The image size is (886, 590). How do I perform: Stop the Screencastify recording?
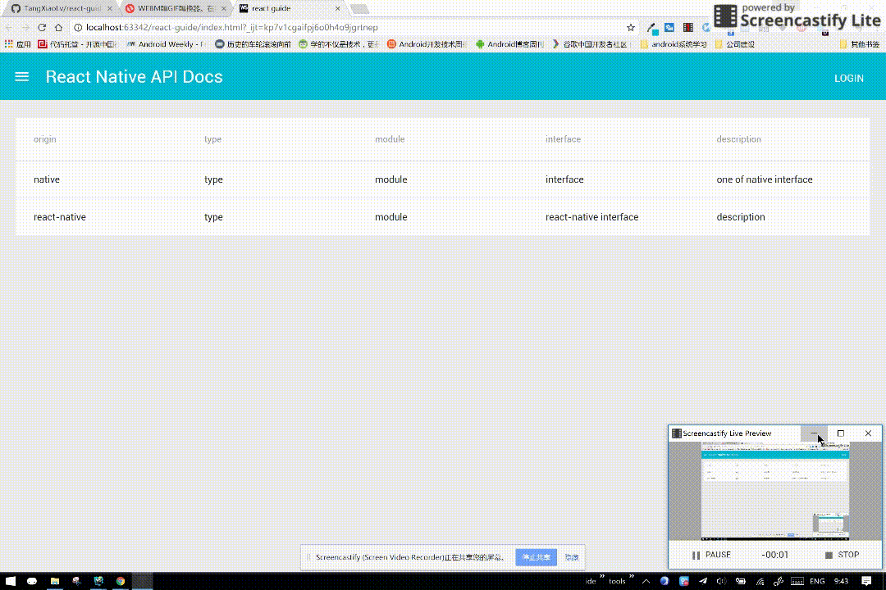tap(842, 555)
